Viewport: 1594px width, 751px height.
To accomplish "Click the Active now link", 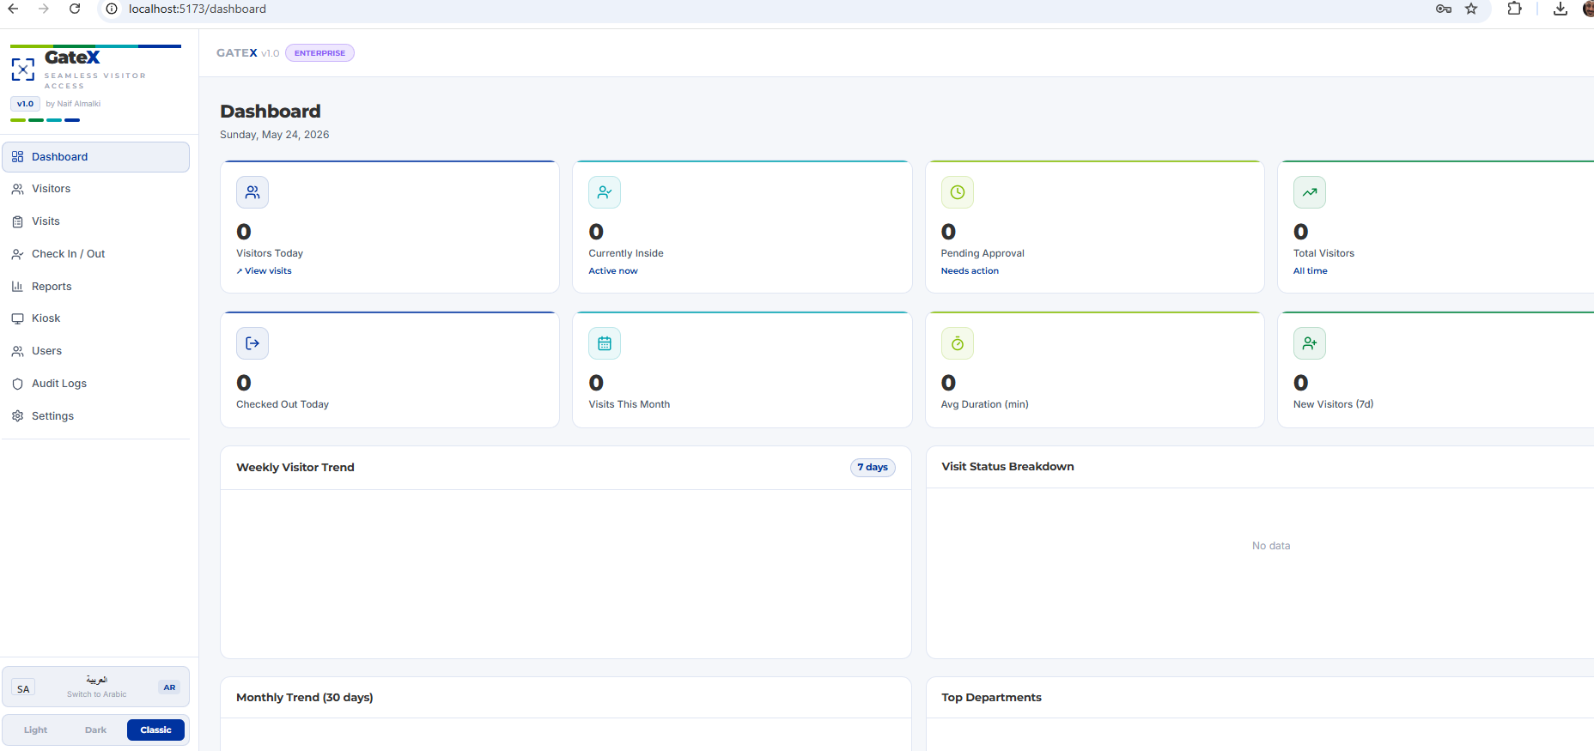I will [613, 271].
